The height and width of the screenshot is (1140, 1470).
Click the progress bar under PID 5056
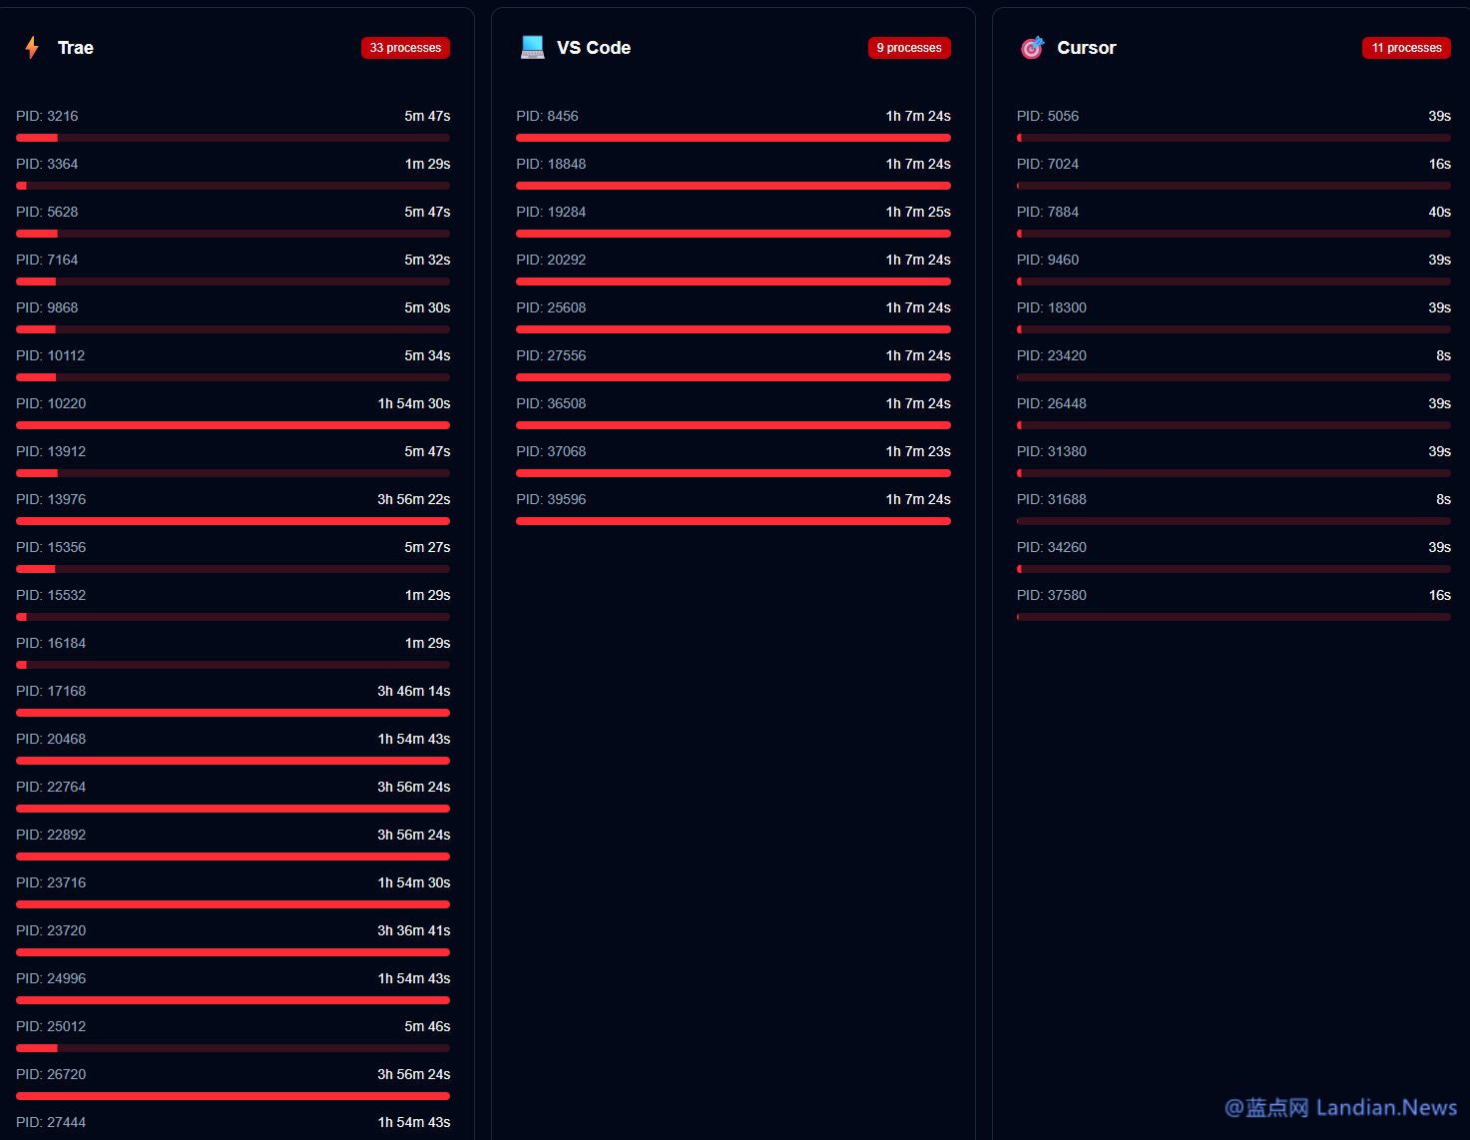click(1233, 138)
